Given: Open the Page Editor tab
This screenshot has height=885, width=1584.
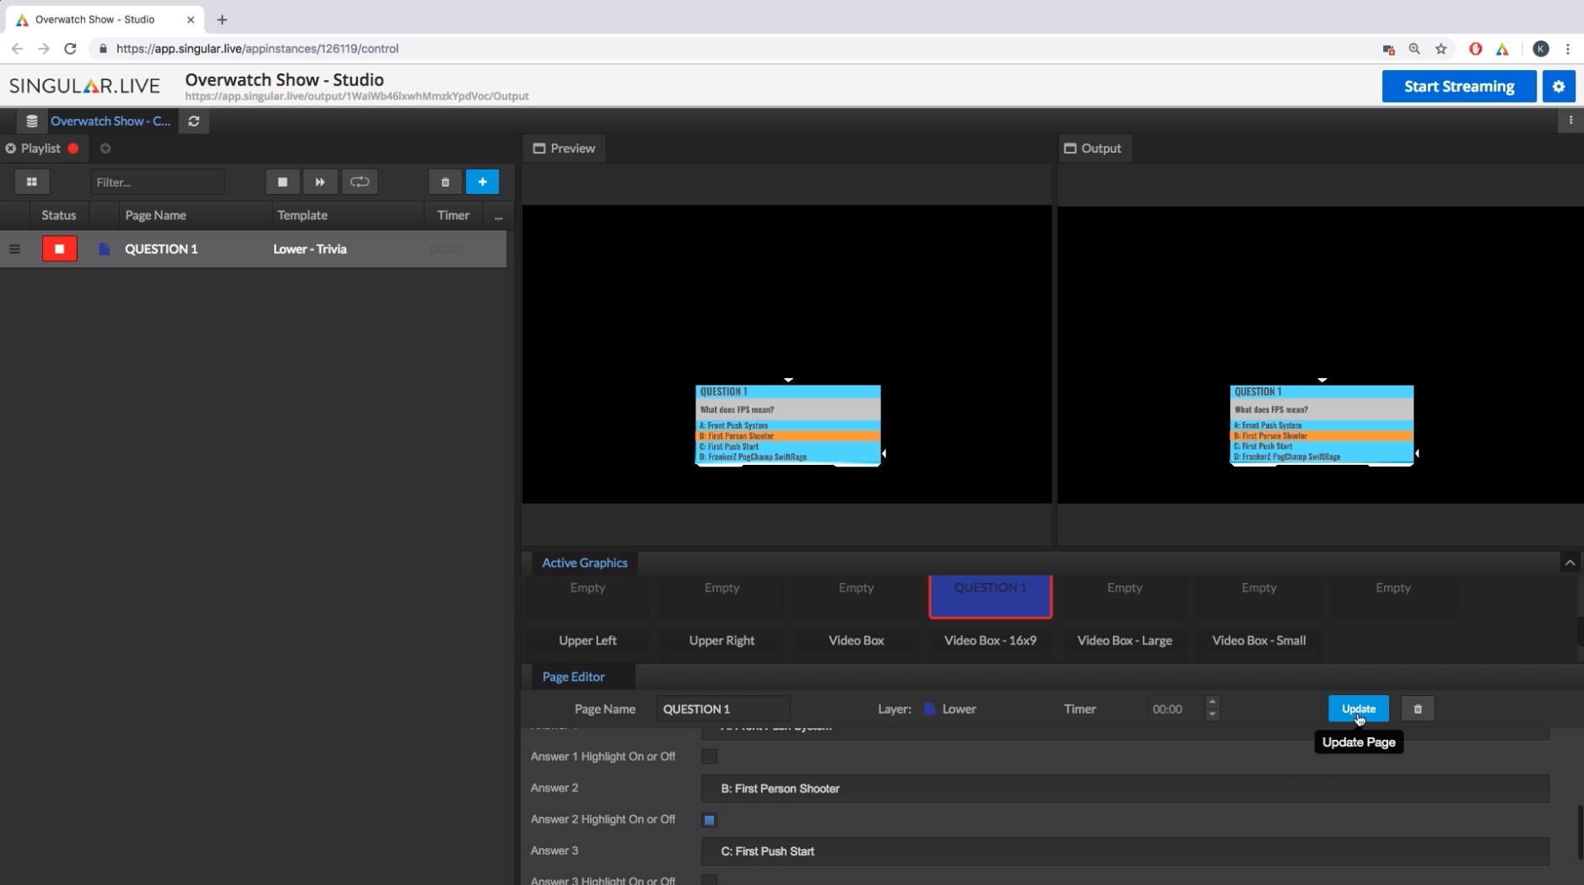Looking at the screenshot, I should pos(573,677).
